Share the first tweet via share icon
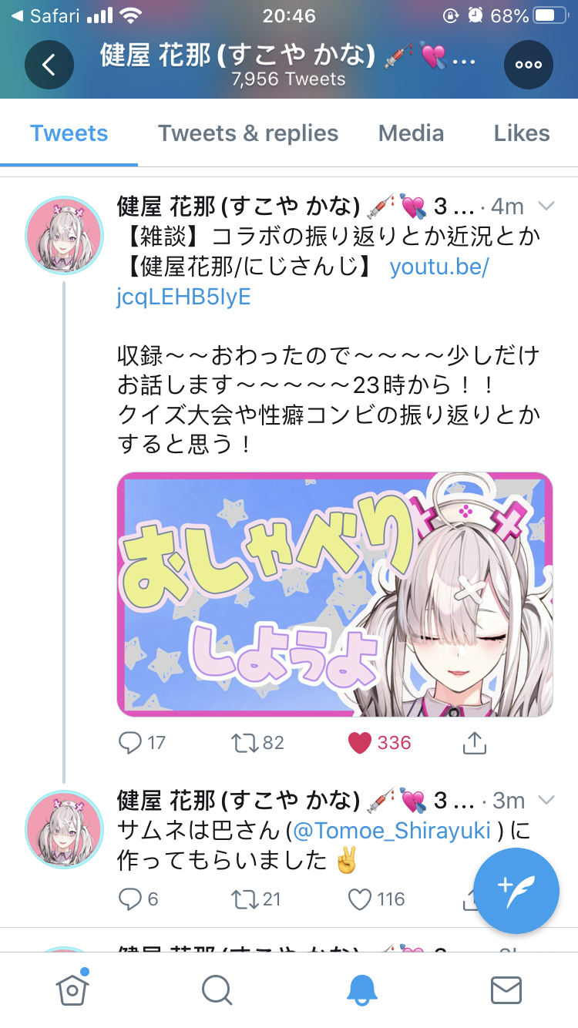578x1028 pixels. [474, 743]
